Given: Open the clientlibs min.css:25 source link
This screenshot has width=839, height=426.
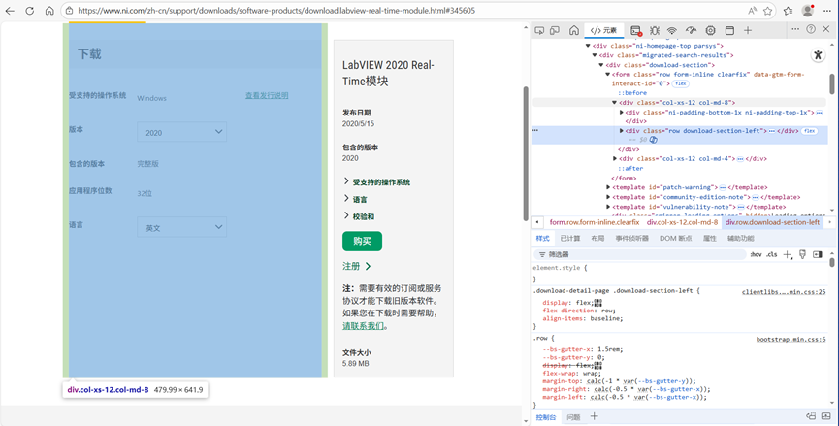Looking at the screenshot, I should click(x=784, y=292).
